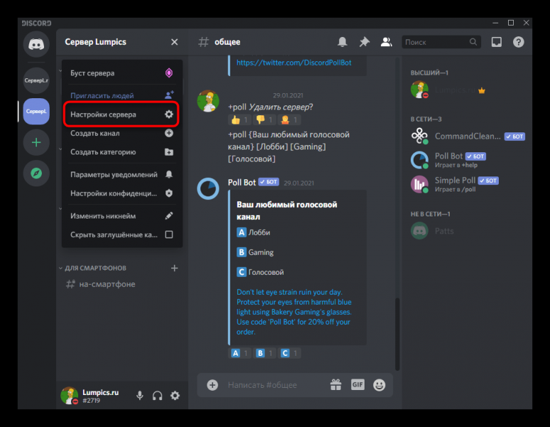The width and height of the screenshot is (550, 427).
Task: Choose Буст сервера menu item
Action: 122,73
